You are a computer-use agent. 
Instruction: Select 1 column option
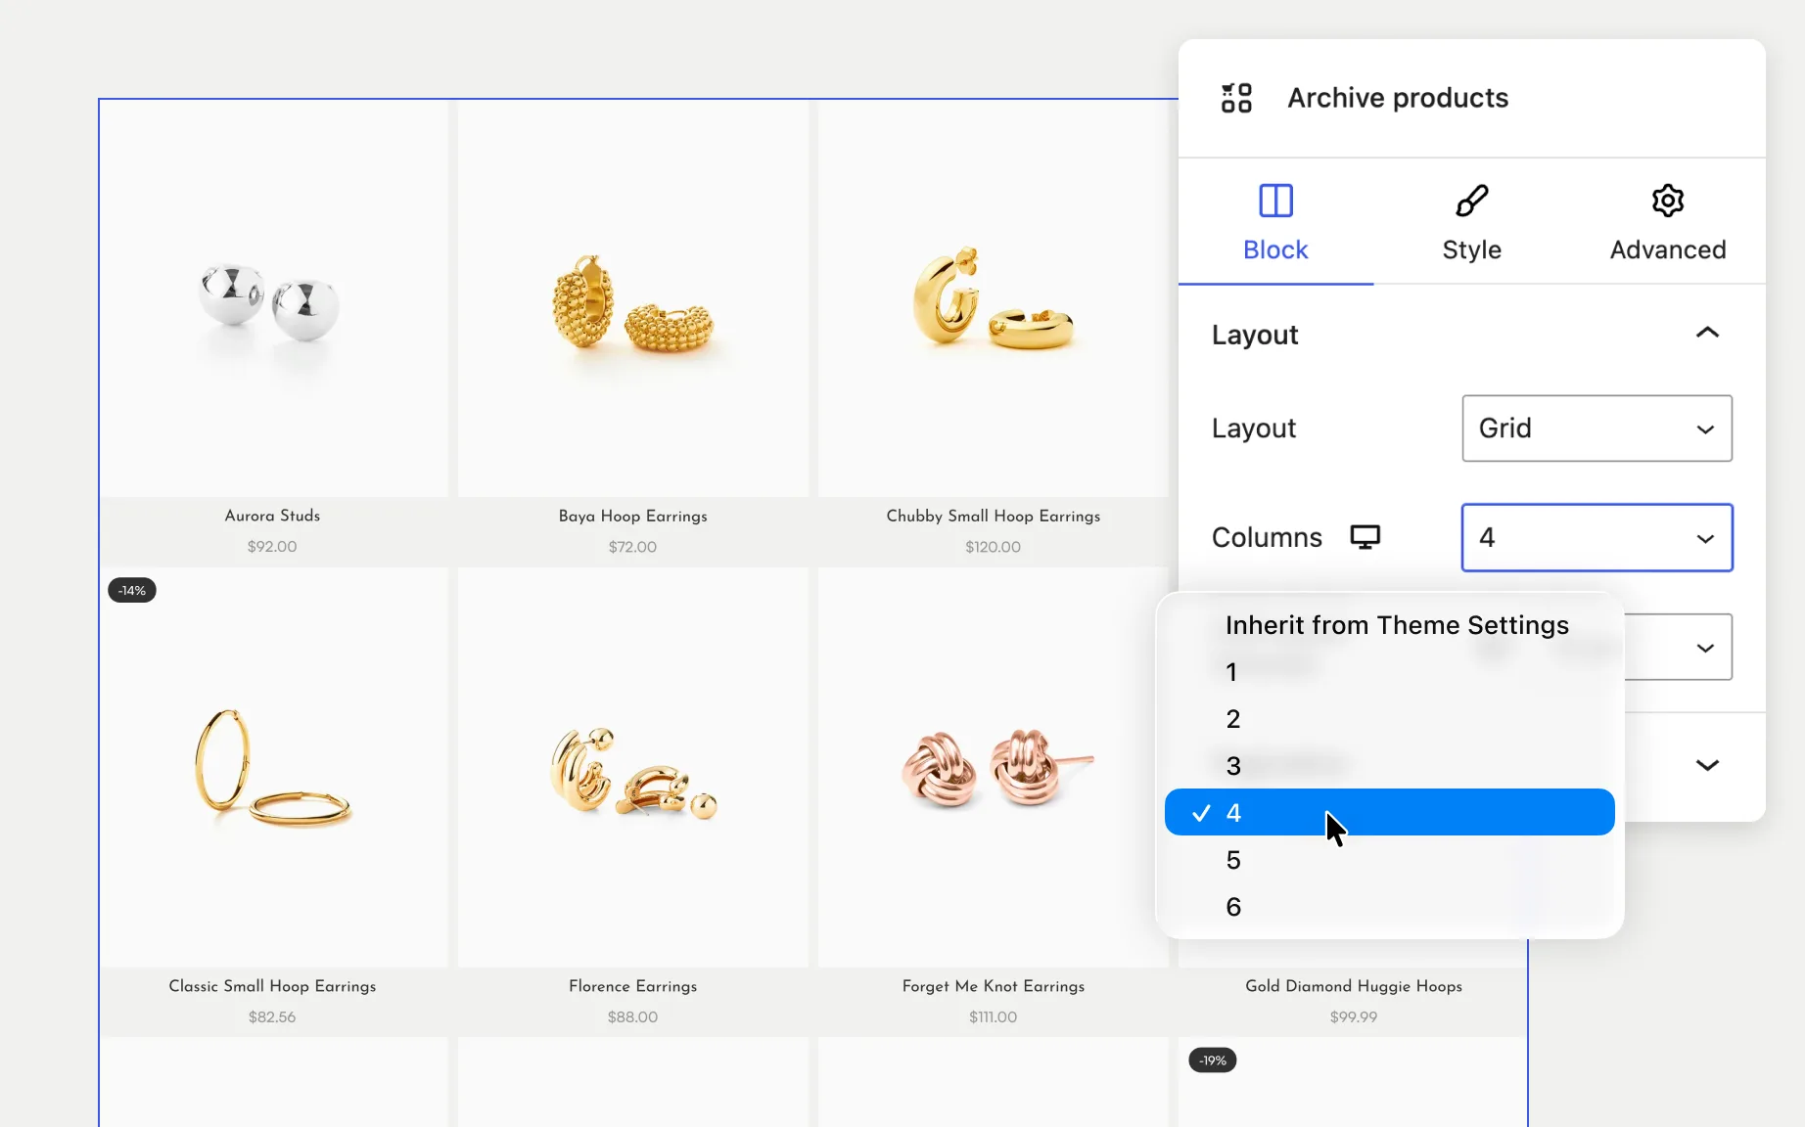point(1389,672)
